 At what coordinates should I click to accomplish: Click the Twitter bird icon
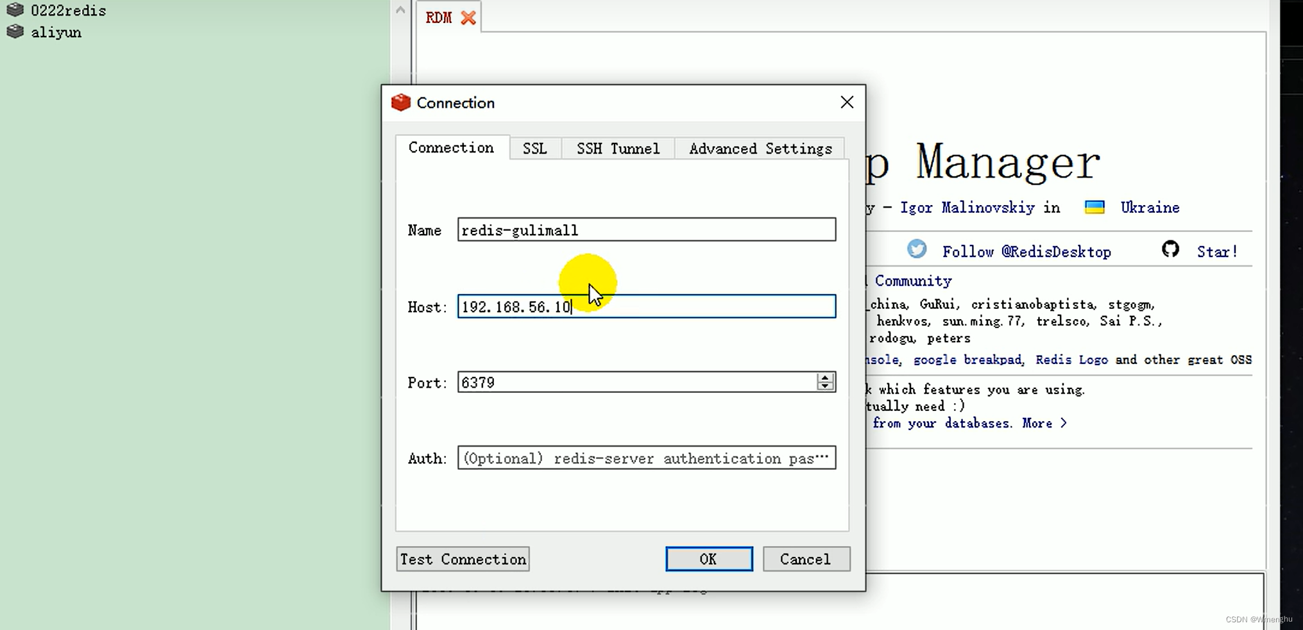pos(917,249)
